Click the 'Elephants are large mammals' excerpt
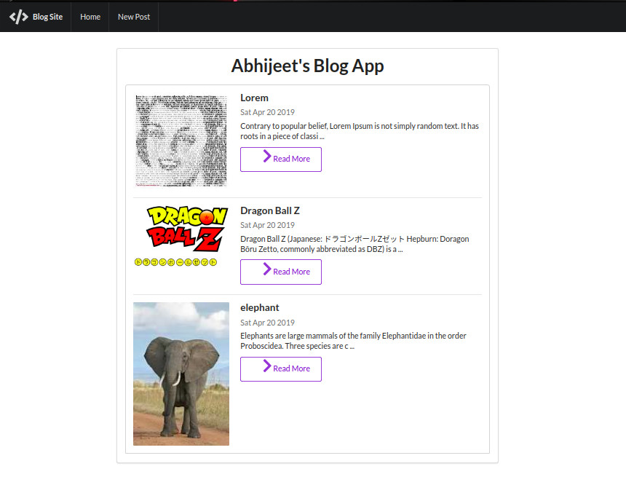This screenshot has height=485, width=626. point(353,341)
